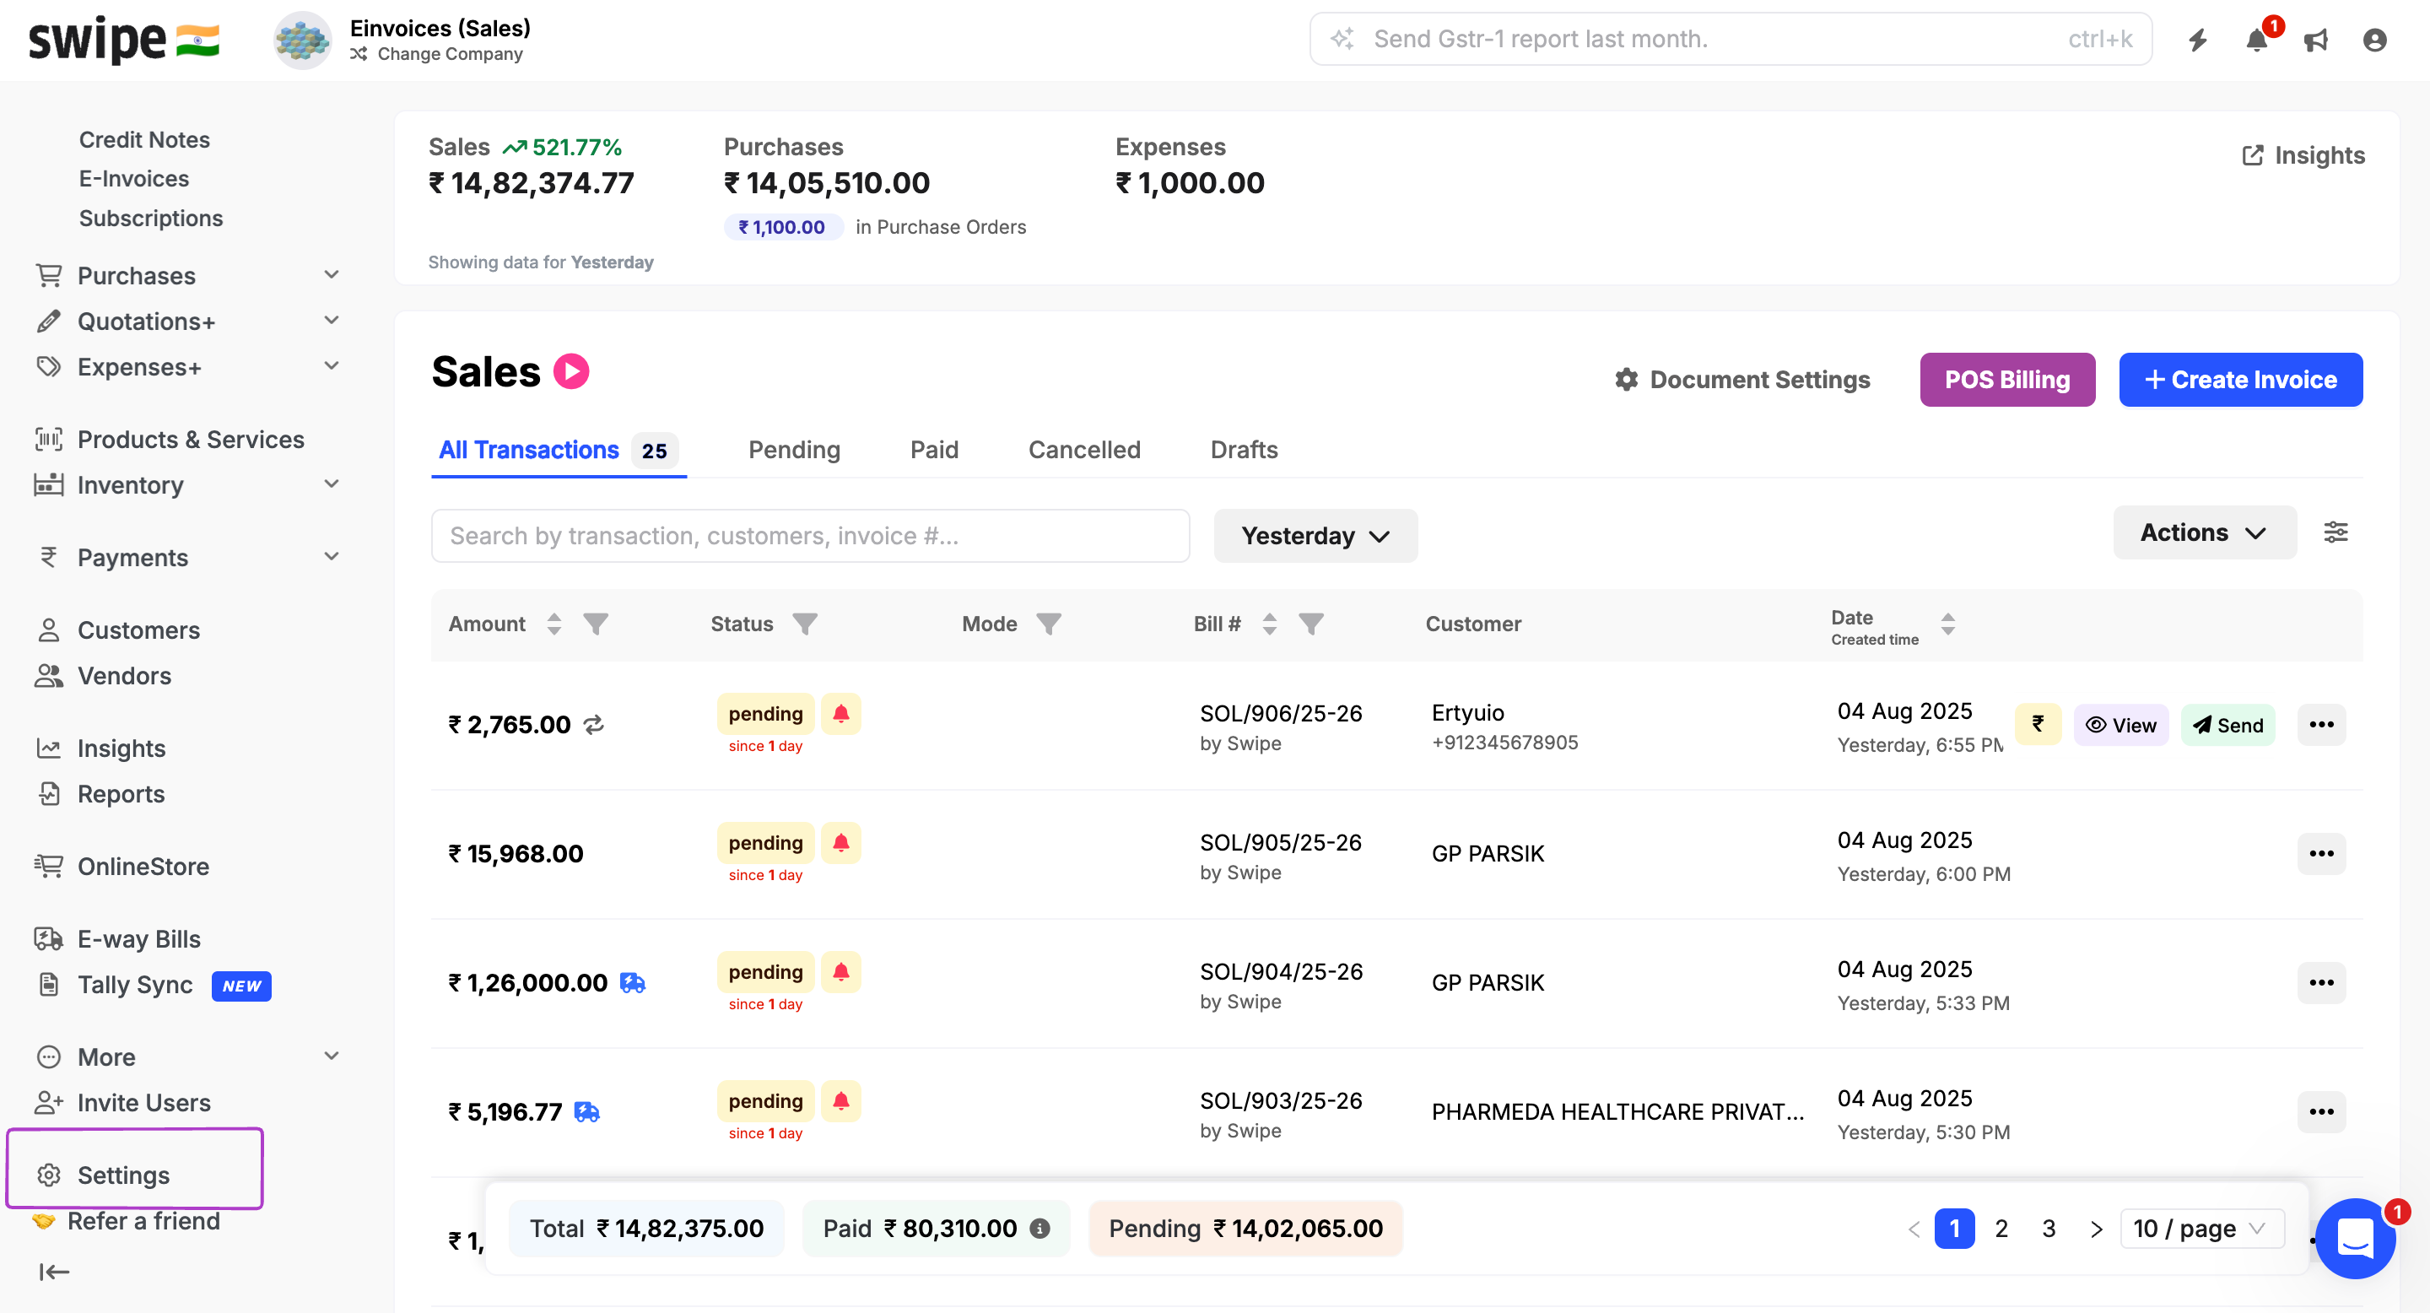Toggle the Date column sort arrows
This screenshot has height=1313, width=2430.
pyautogui.click(x=1947, y=624)
